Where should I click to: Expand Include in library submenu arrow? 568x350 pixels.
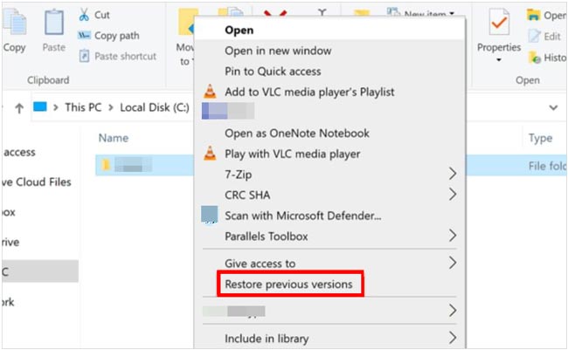[x=452, y=338]
